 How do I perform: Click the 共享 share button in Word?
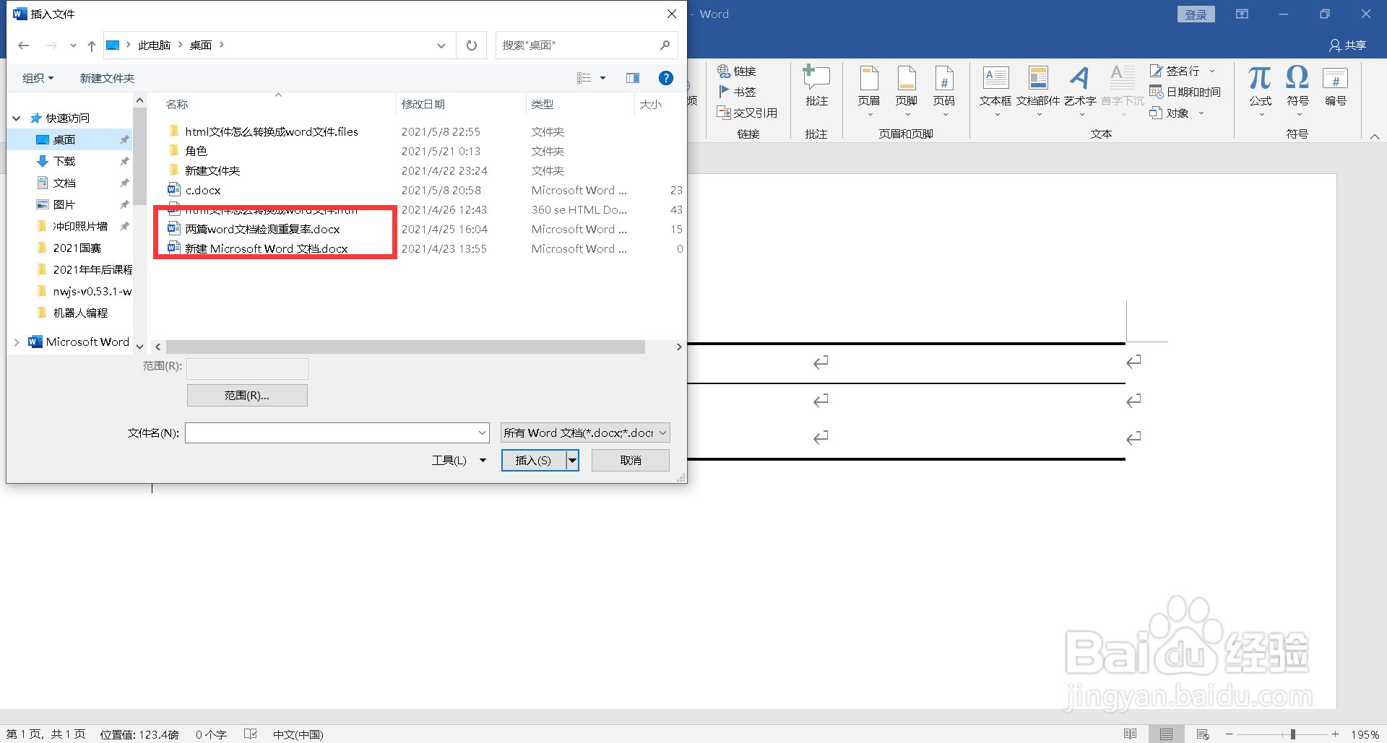pyautogui.click(x=1347, y=45)
